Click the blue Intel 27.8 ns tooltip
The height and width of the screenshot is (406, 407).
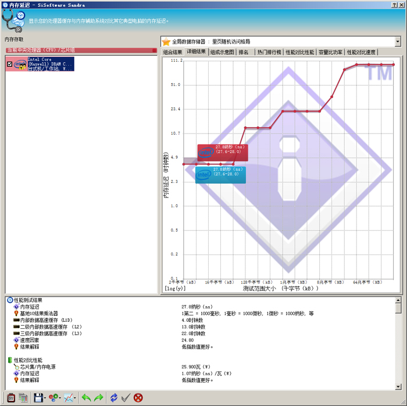tap(220, 175)
